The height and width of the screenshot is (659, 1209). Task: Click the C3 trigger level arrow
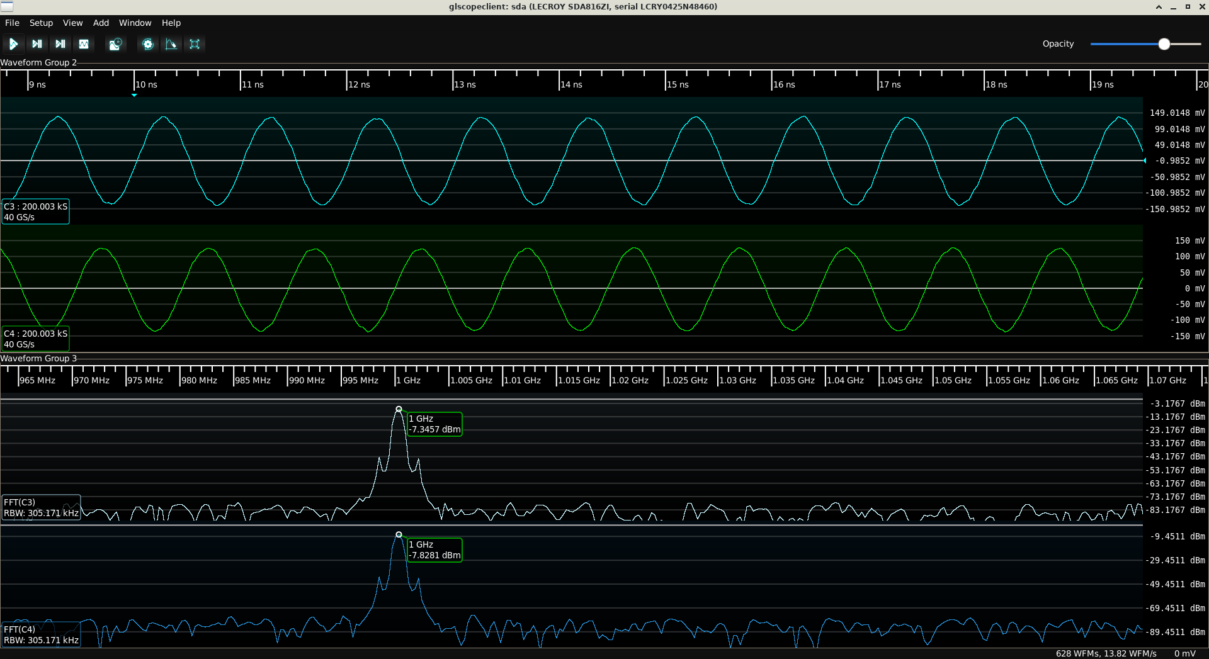[1145, 161]
